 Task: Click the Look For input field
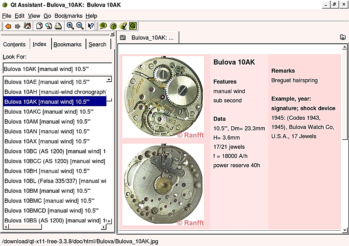(x=57, y=69)
